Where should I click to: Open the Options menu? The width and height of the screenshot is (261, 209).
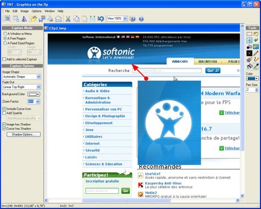click(x=36, y=11)
